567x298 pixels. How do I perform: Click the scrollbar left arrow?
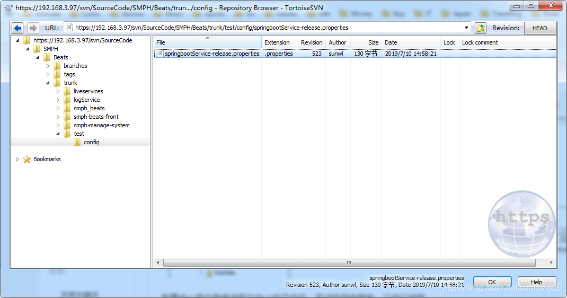click(158, 262)
